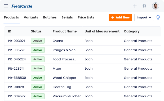
Task: Click the plus icon in header
Action: pyautogui.click(x=135, y=6)
